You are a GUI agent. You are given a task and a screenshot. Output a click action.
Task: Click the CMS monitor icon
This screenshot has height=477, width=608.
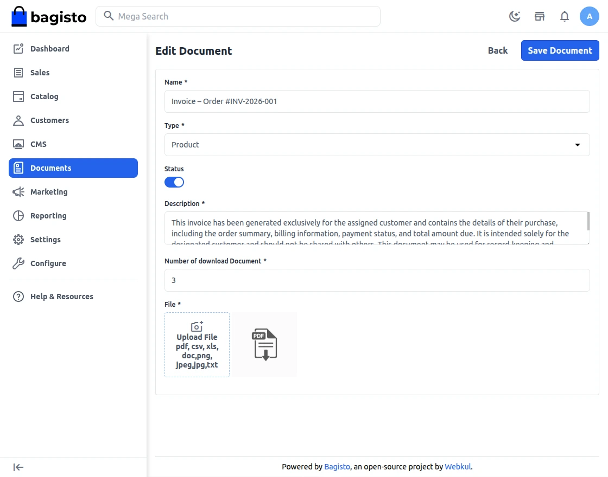(x=18, y=144)
